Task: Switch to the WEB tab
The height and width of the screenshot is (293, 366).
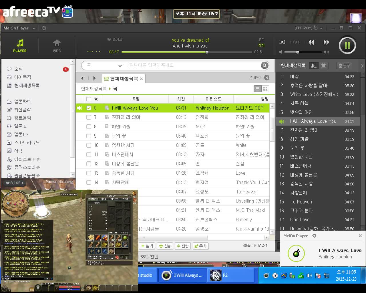Action: point(56,45)
